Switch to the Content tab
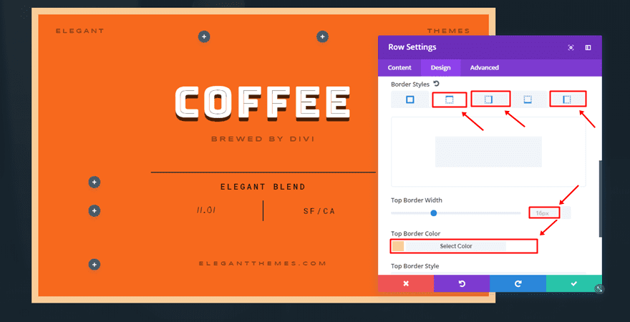630x322 pixels. pyautogui.click(x=399, y=68)
